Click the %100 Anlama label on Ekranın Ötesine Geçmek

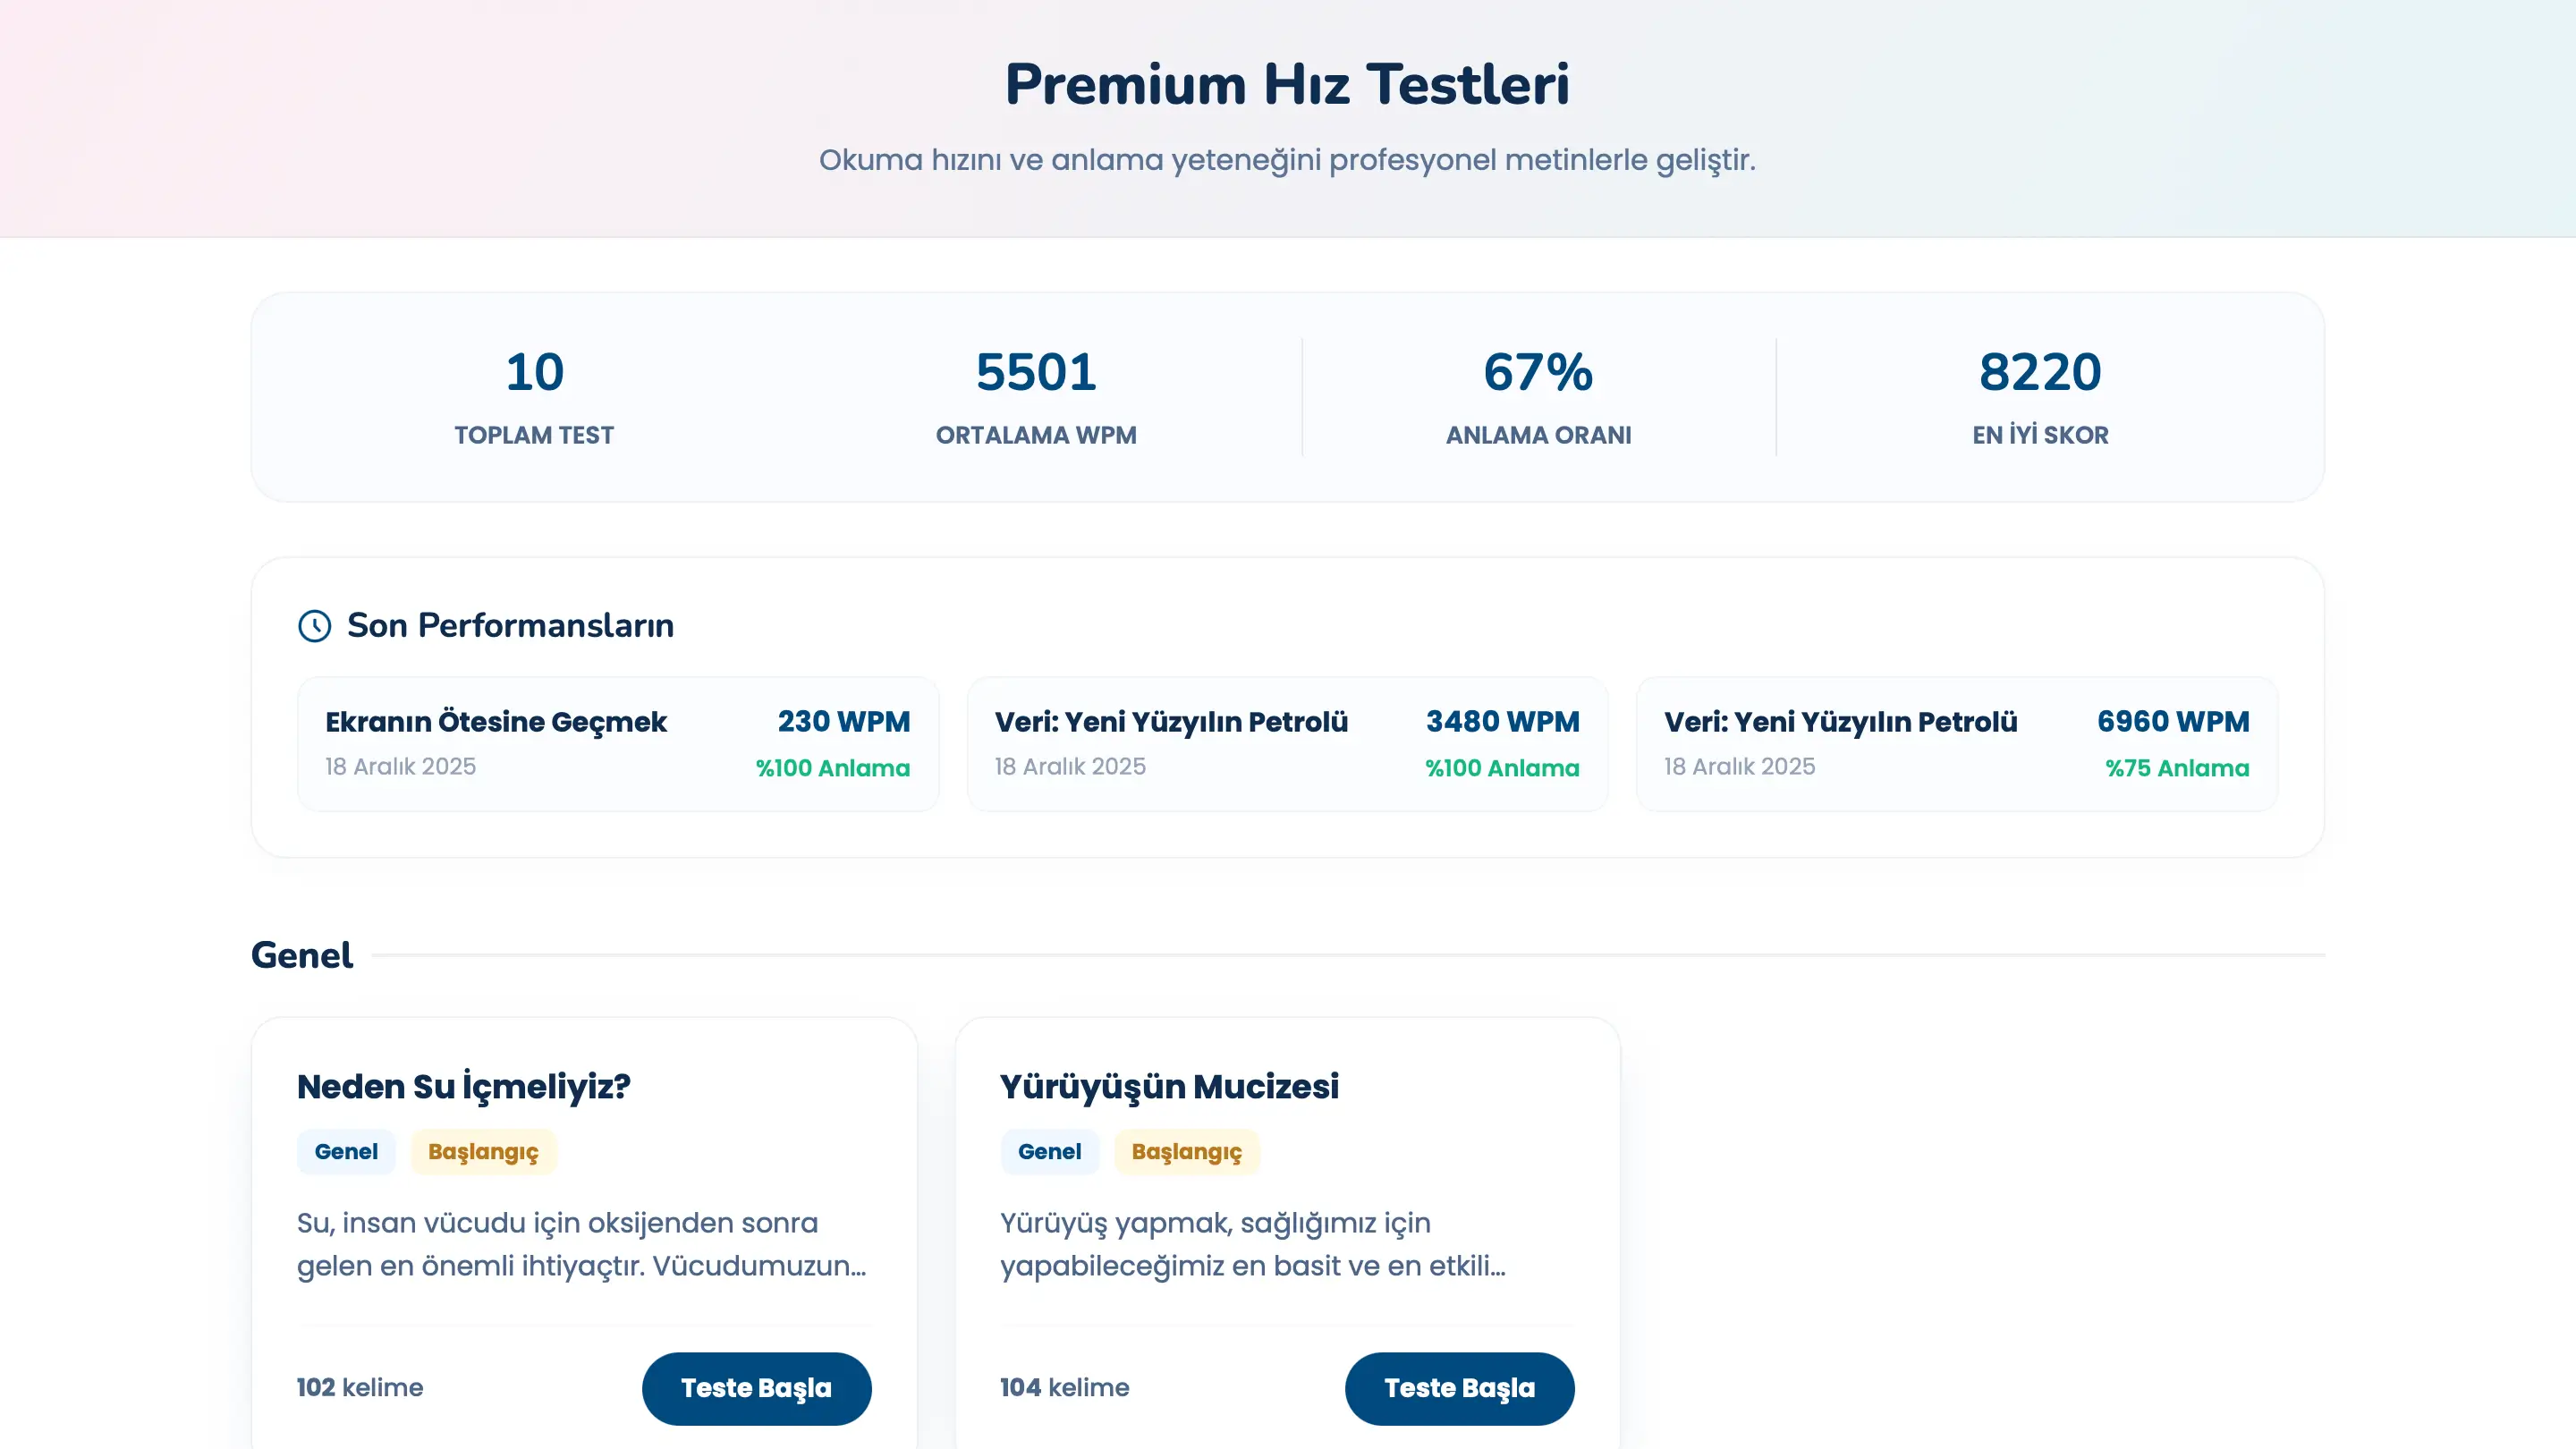point(833,769)
